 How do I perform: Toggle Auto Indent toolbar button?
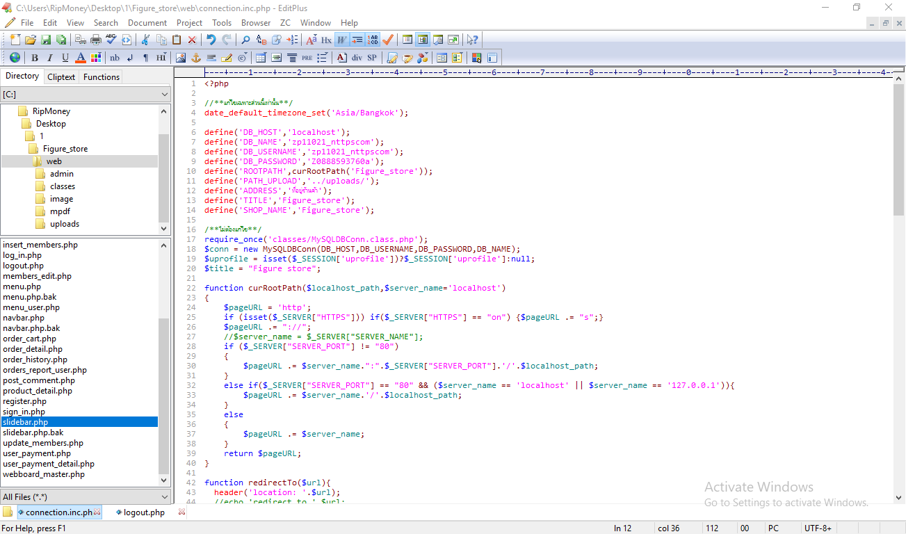(x=357, y=40)
